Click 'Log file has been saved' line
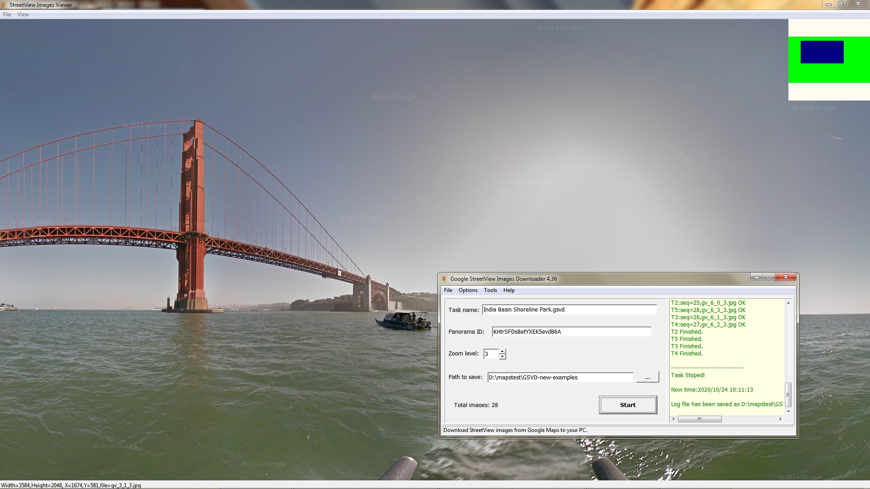 (726, 404)
